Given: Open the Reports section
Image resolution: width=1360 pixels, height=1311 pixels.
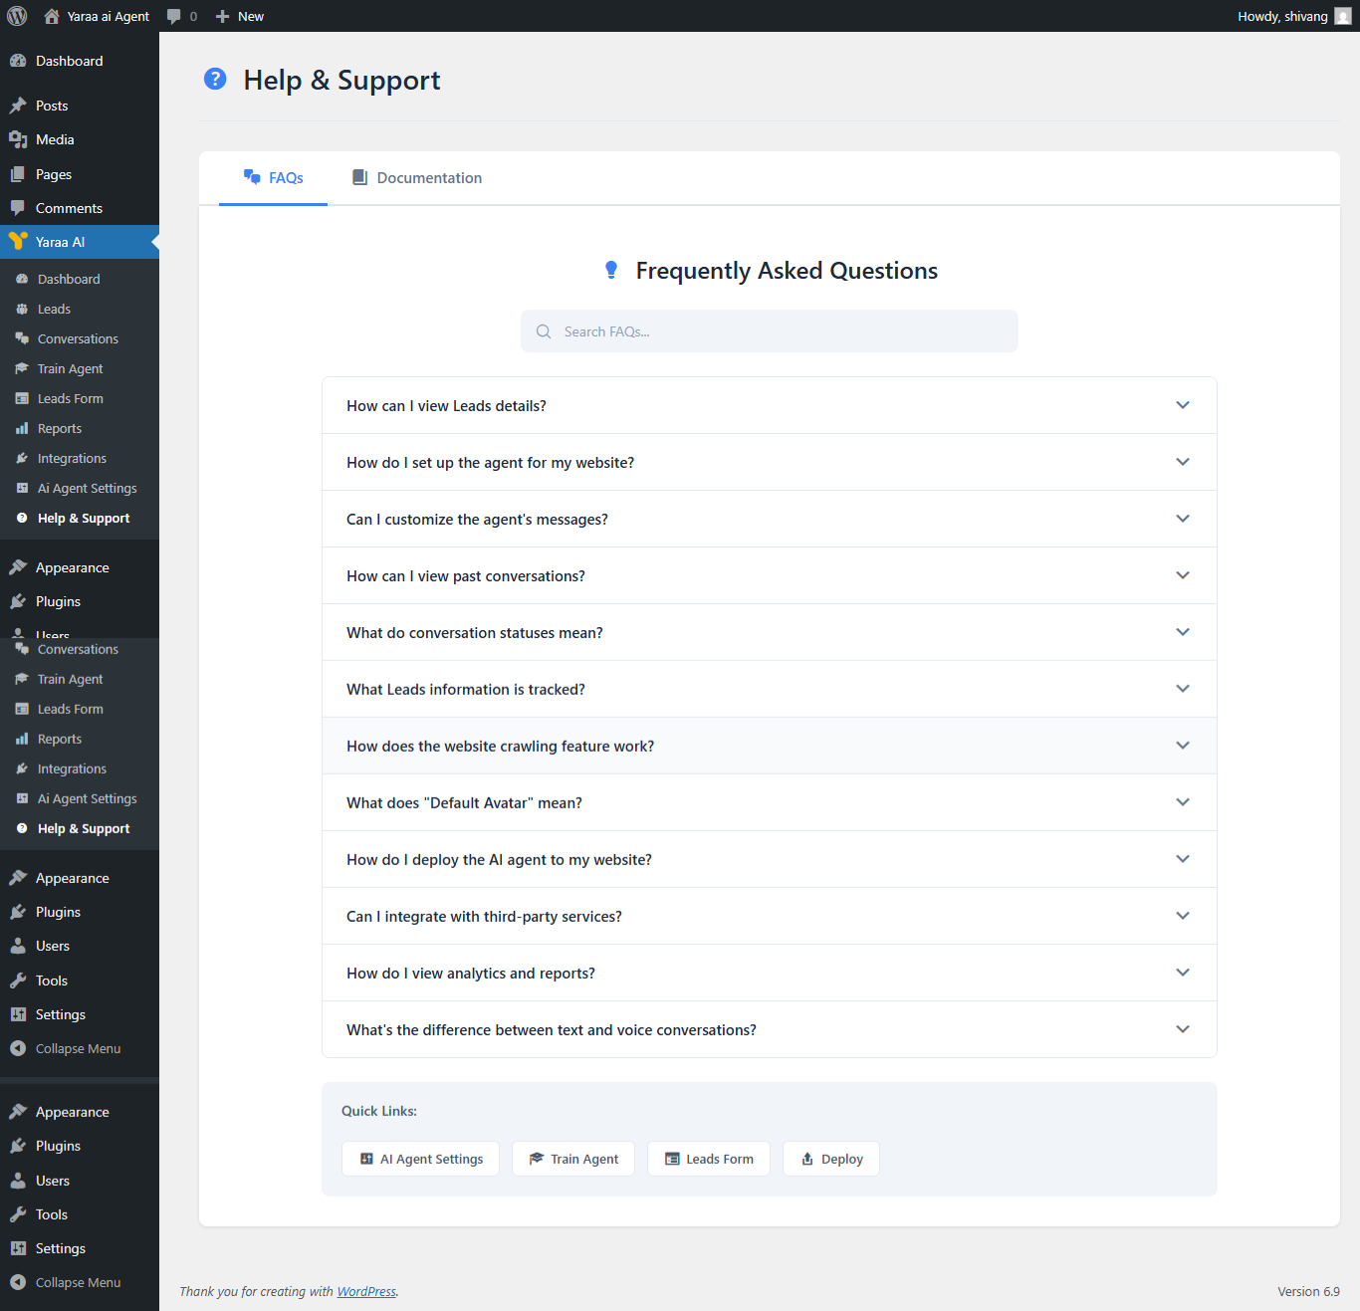Looking at the screenshot, I should pos(58,428).
